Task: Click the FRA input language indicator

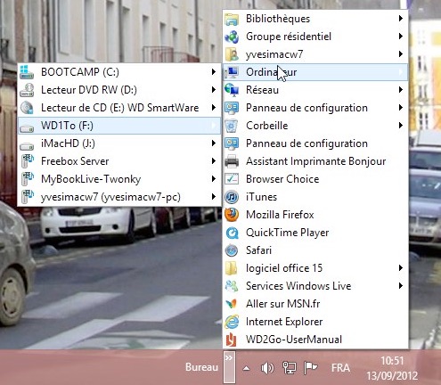Action: coord(340,368)
